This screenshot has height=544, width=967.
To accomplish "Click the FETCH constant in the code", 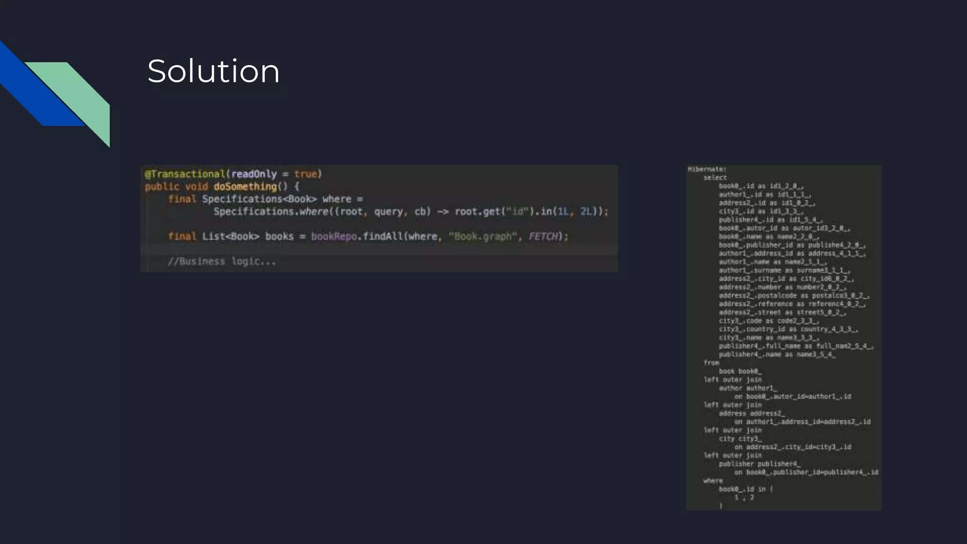I will (543, 237).
